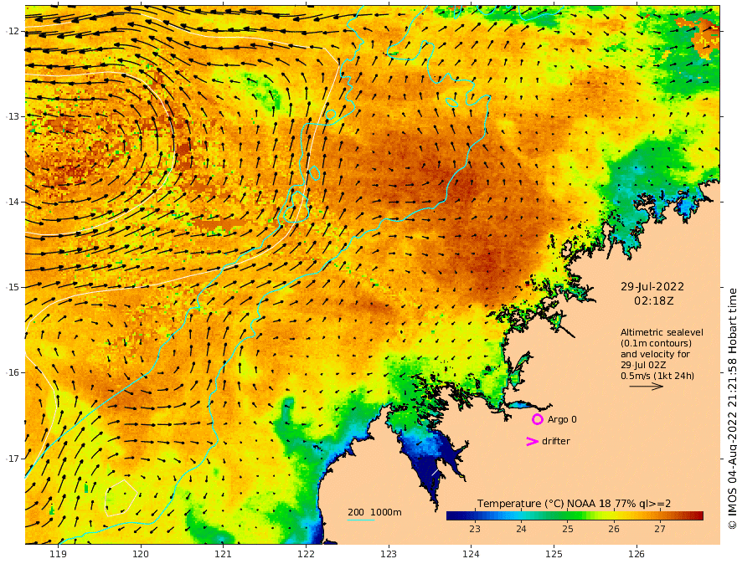
Task: Click the 'drifter' legend label
Action: pyautogui.click(x=555, y=441)
